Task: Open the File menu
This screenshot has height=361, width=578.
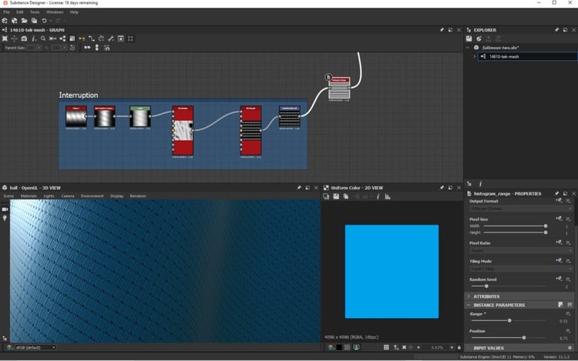Action: (x=7, y=12)
